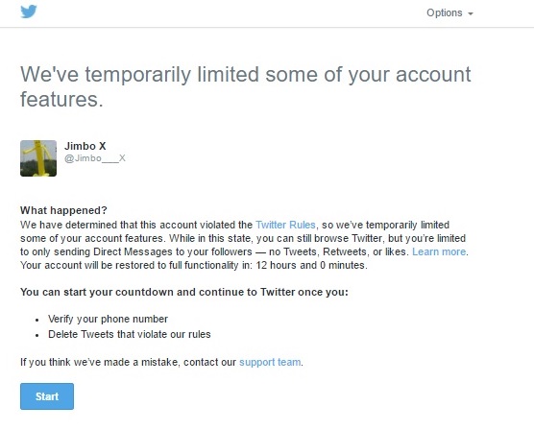Follow the Learn more link
The width and height of the screenshot is (534, 430).
(x=439, y=251)
